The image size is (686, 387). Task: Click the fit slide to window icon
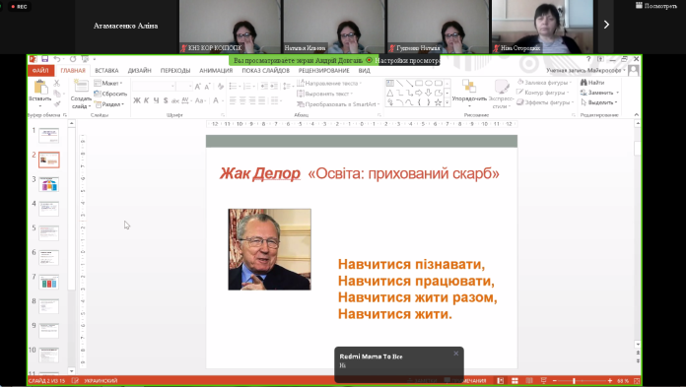point(637,381)
